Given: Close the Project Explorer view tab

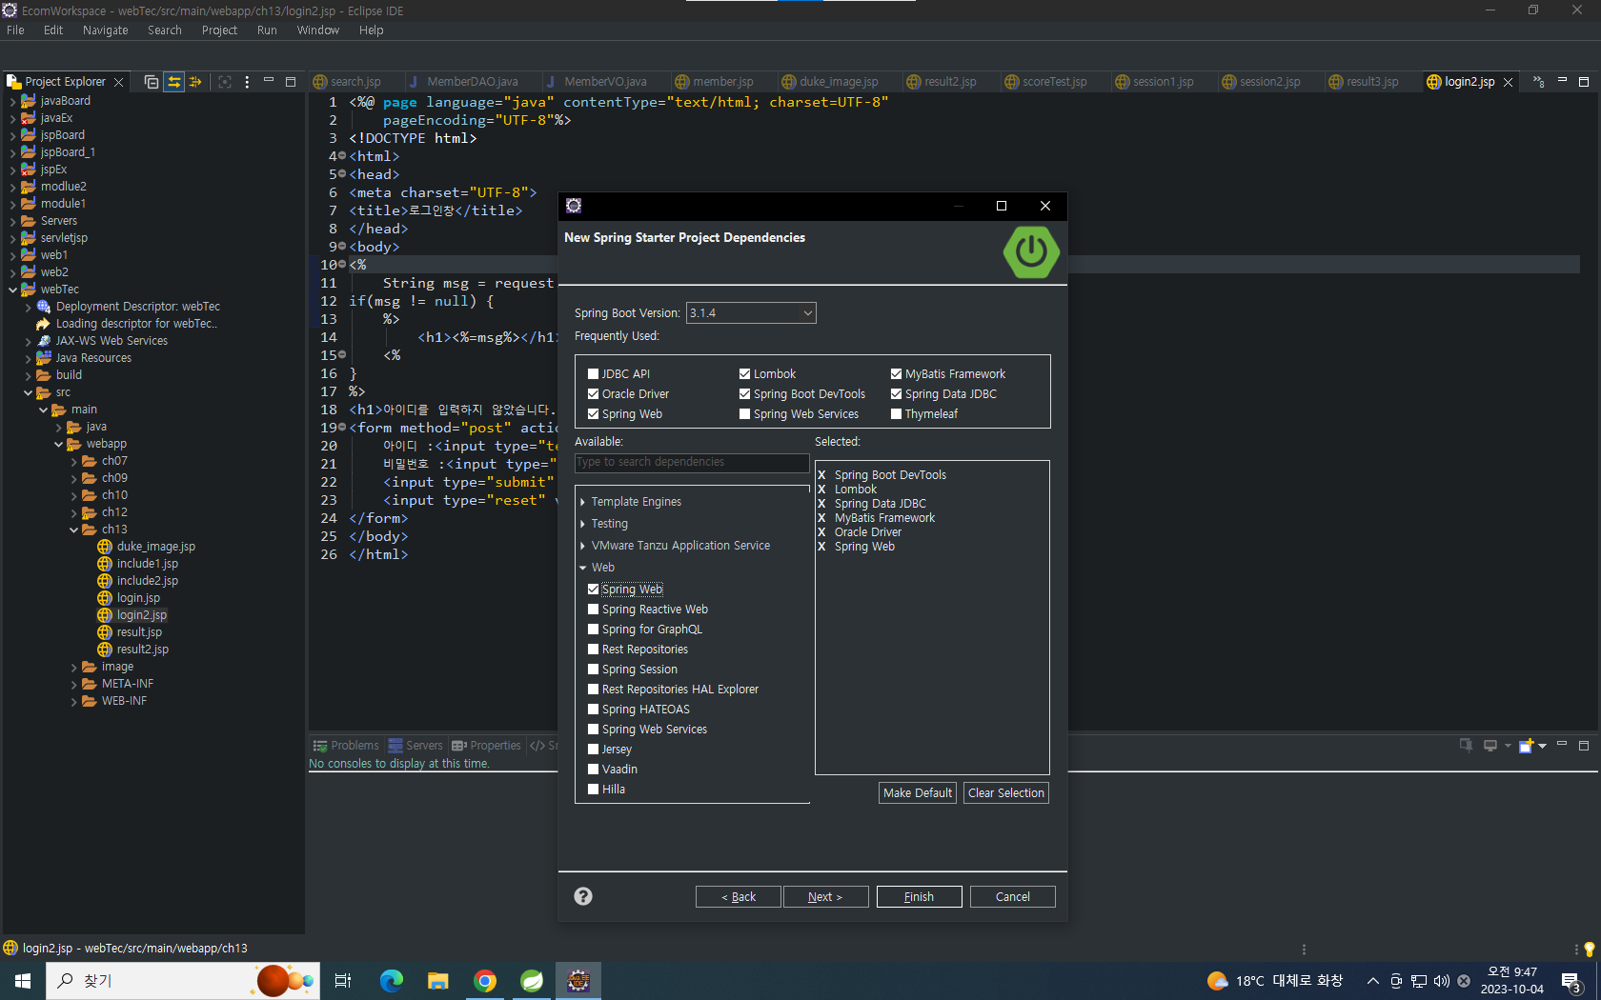Looking at the screenshot, I should coord(118,82).
